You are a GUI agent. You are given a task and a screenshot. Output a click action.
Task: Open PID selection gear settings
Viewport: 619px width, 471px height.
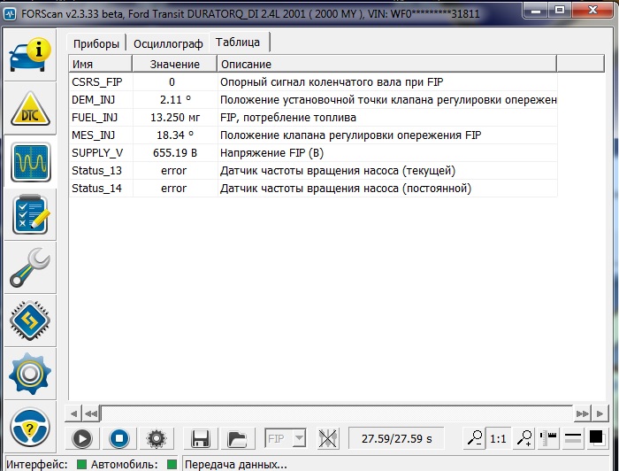tap(157, 438)
